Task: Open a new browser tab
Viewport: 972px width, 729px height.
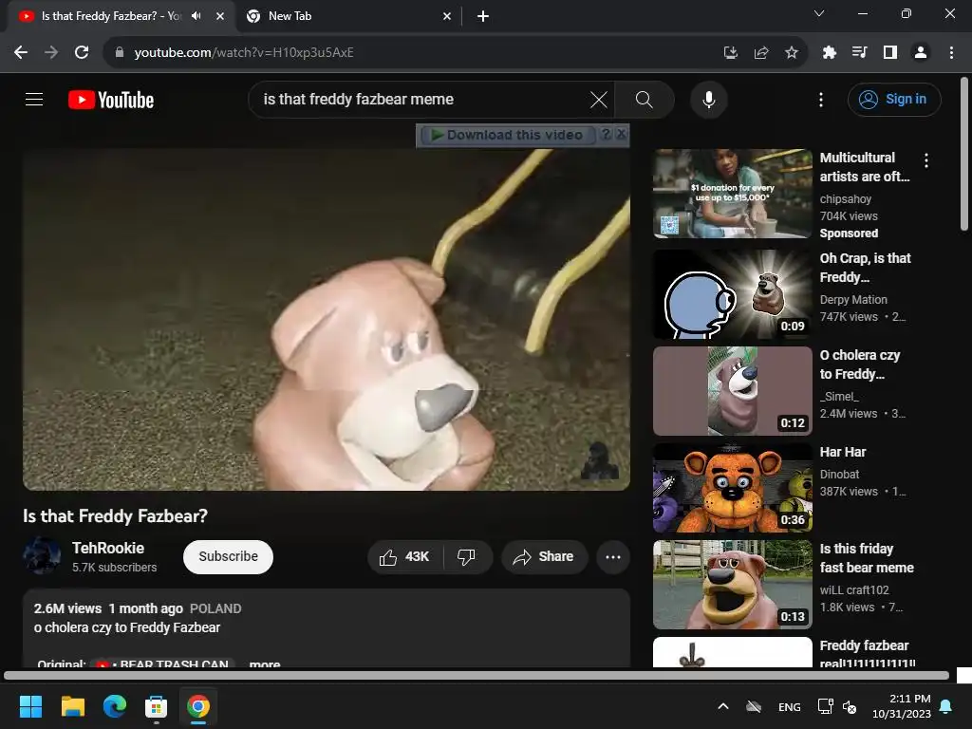Action: 483,16
